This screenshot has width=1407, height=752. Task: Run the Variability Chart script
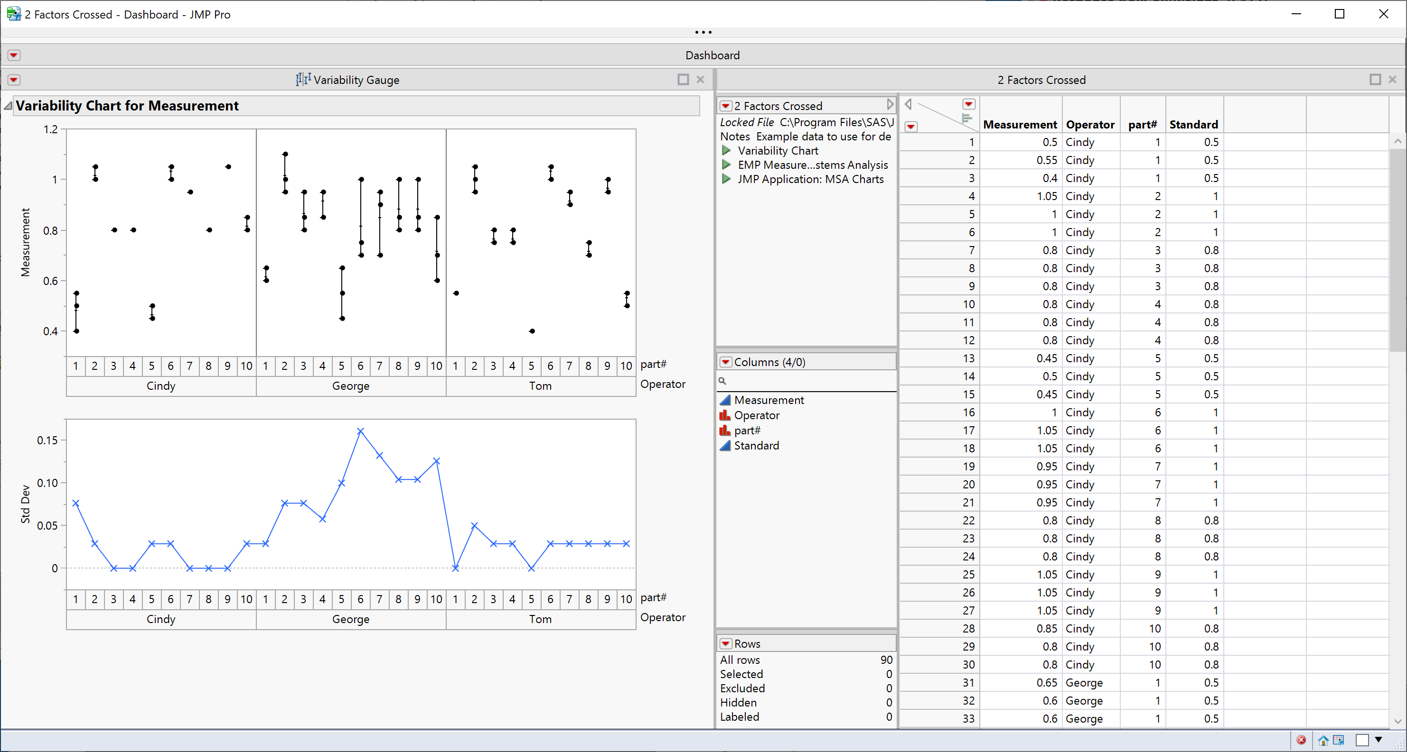(x=726, y=151)
